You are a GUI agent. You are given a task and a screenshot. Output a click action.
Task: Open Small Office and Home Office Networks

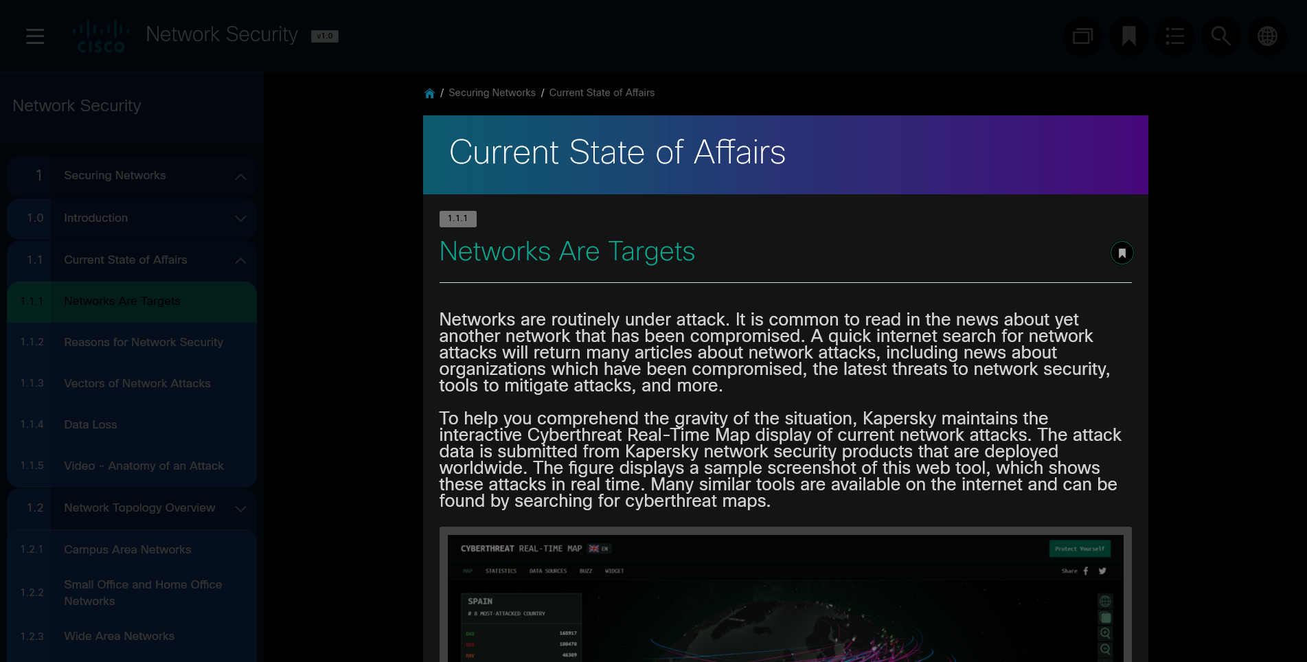click(x=132, y=593)
